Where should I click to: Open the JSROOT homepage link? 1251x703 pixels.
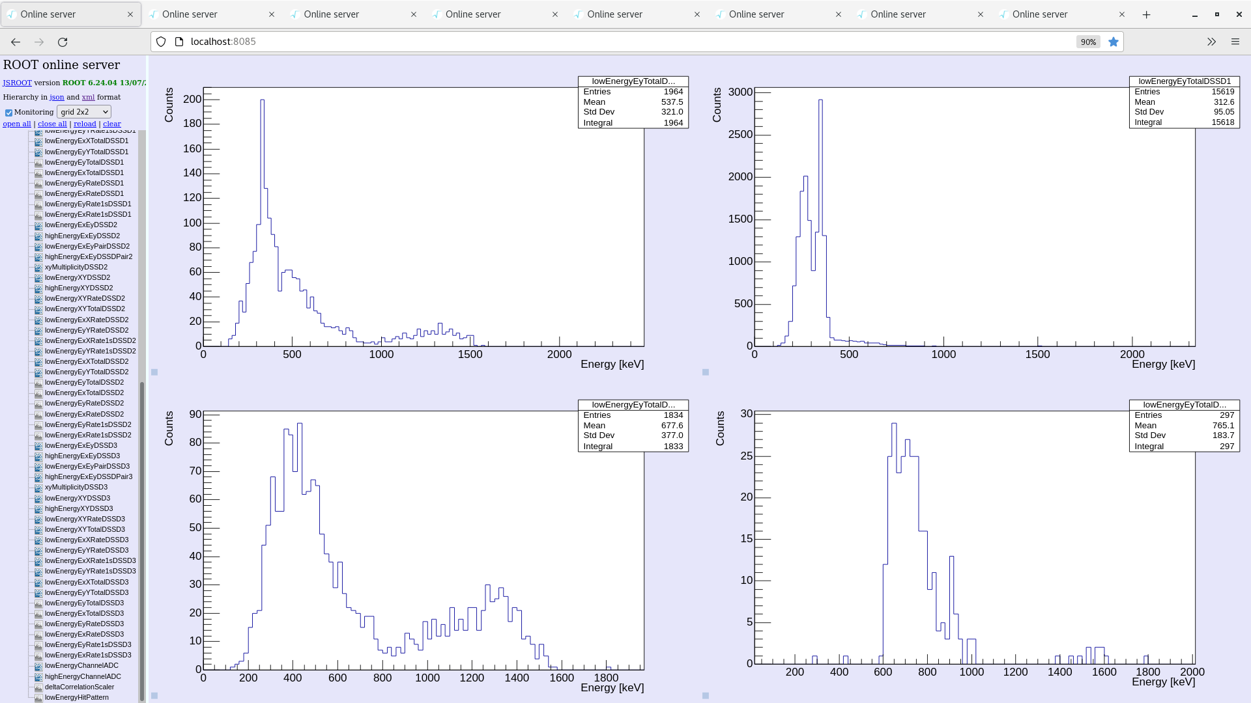[17, 83]
